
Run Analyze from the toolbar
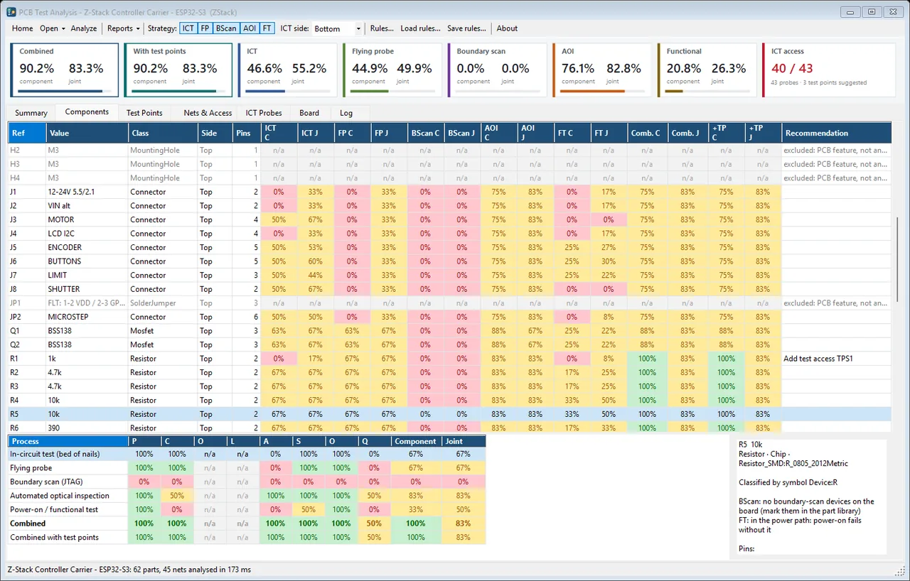tap(84, 28)
